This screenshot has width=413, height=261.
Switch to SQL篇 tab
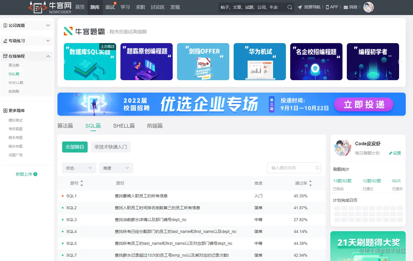pyautogui.click(x=93, y=126)
